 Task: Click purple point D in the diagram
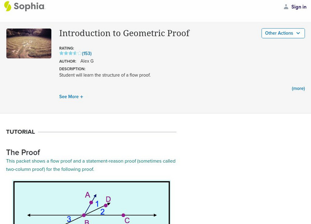[105, 206]
